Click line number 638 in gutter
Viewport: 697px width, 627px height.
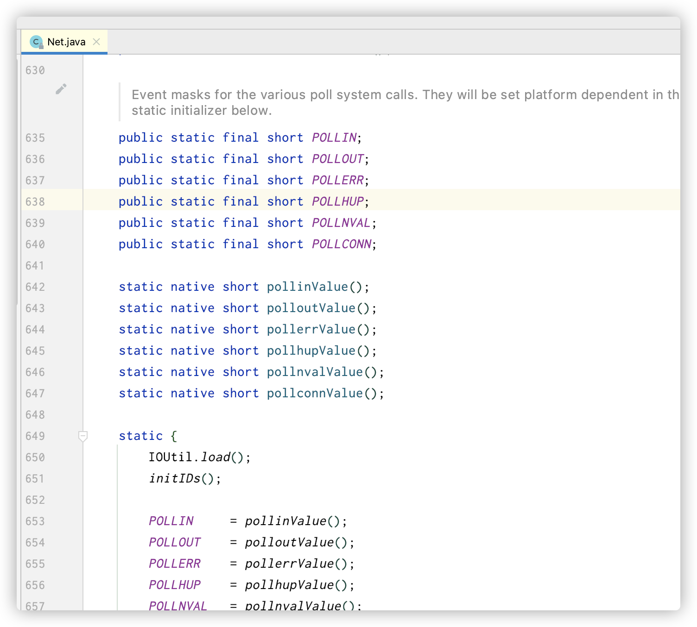coord(35,201)
